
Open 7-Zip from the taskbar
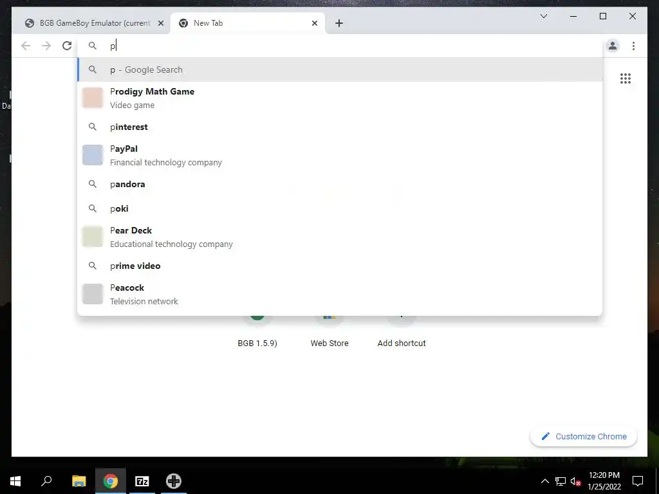142,481
